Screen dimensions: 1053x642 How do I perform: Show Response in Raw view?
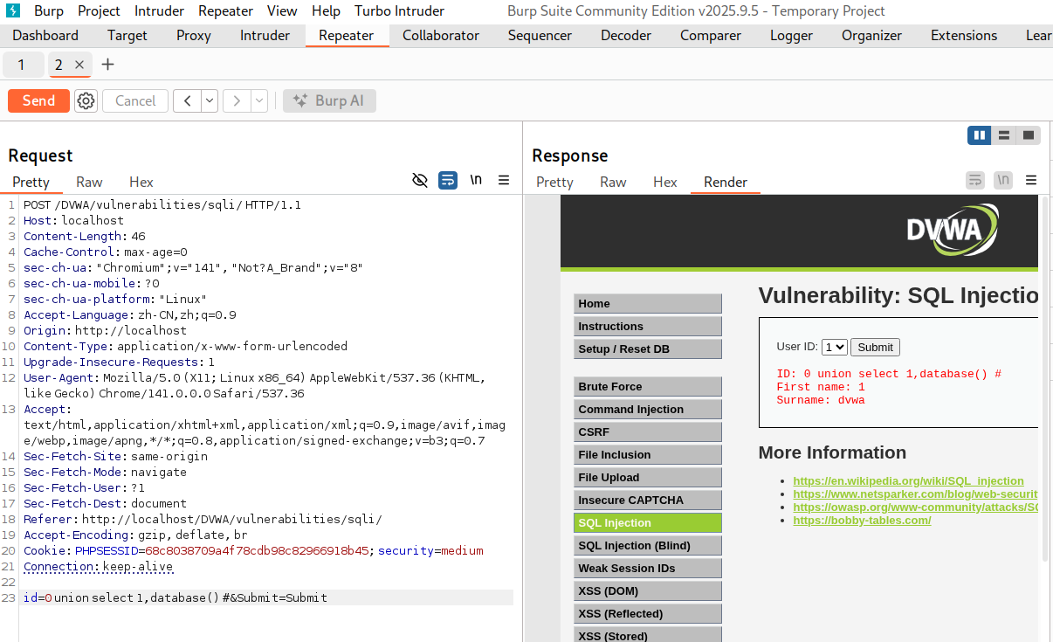[x=613, y=182]
